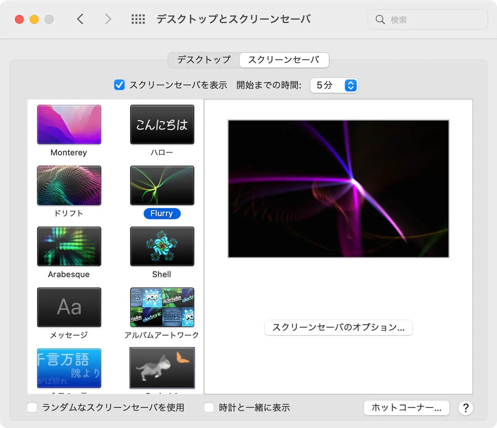This screenshot has height=428, width=497.
Task: Go back with the left chevron arrow
Action: (80, 19)
